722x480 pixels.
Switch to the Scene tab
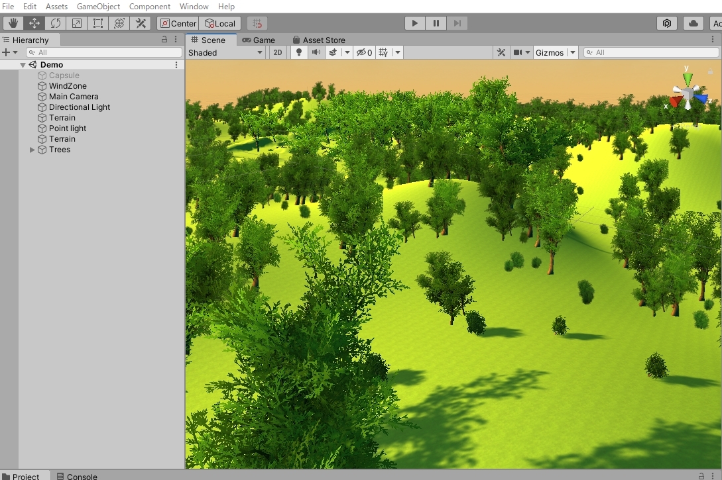click(x=211, y=40)
